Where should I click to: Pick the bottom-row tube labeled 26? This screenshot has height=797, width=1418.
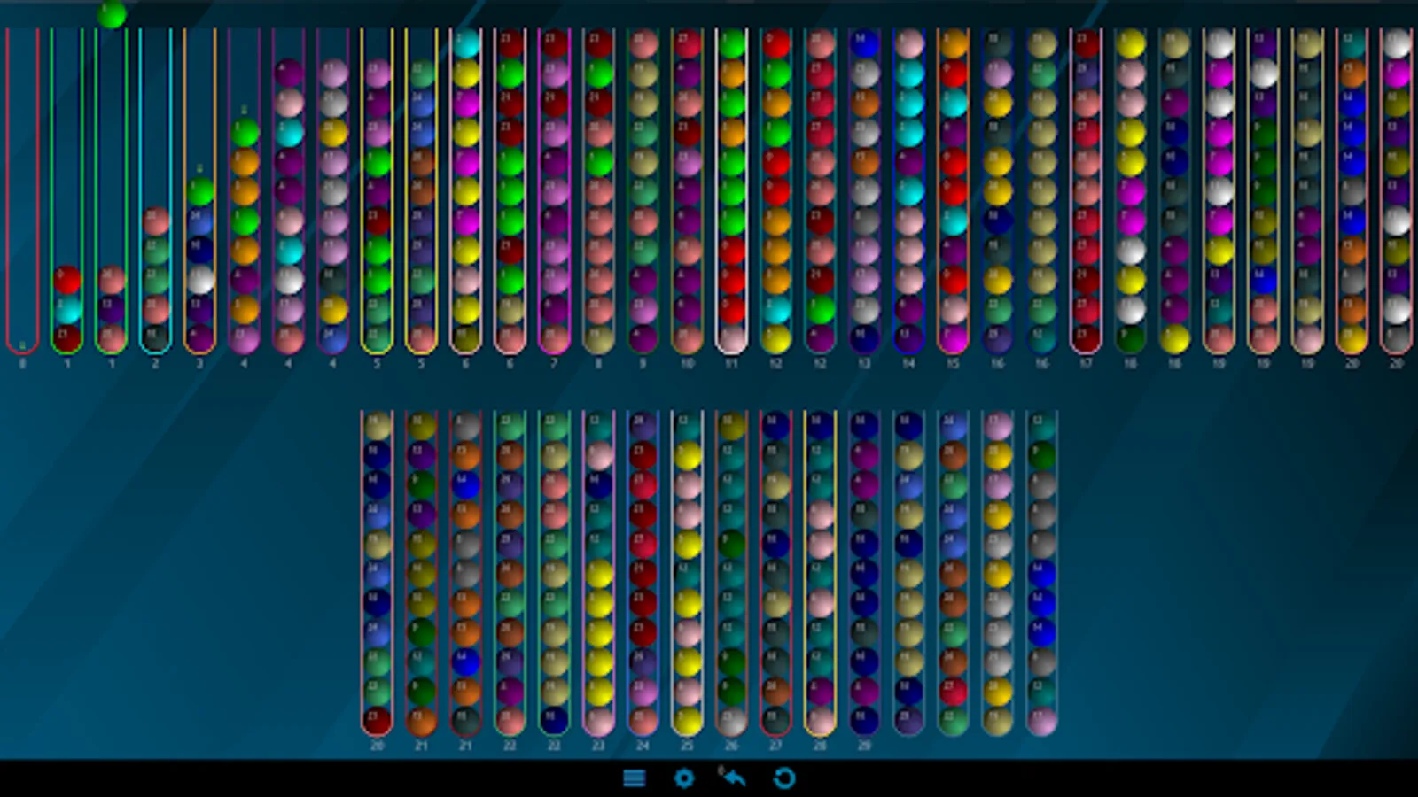(732, 574)
